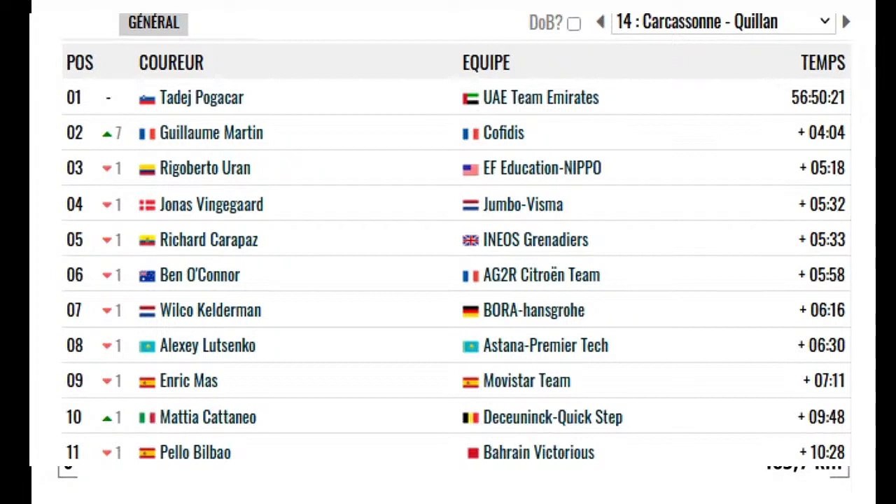Go to previous stage with left arrow
This screenshot has width=896, height=504.
click(x=600, y=22)
